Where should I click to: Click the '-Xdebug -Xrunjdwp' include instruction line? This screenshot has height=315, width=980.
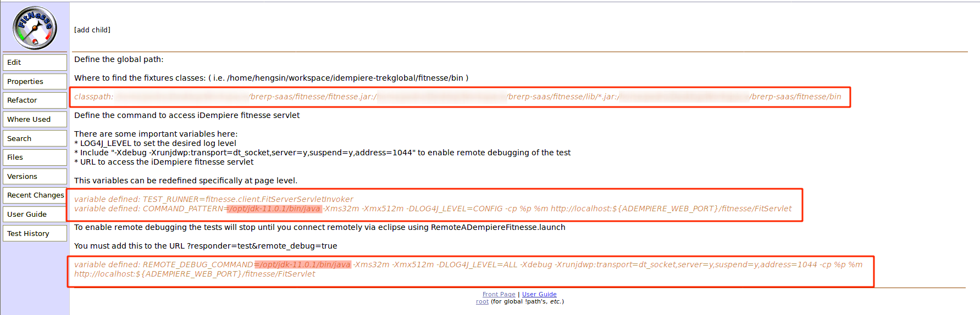click(323, 153)
